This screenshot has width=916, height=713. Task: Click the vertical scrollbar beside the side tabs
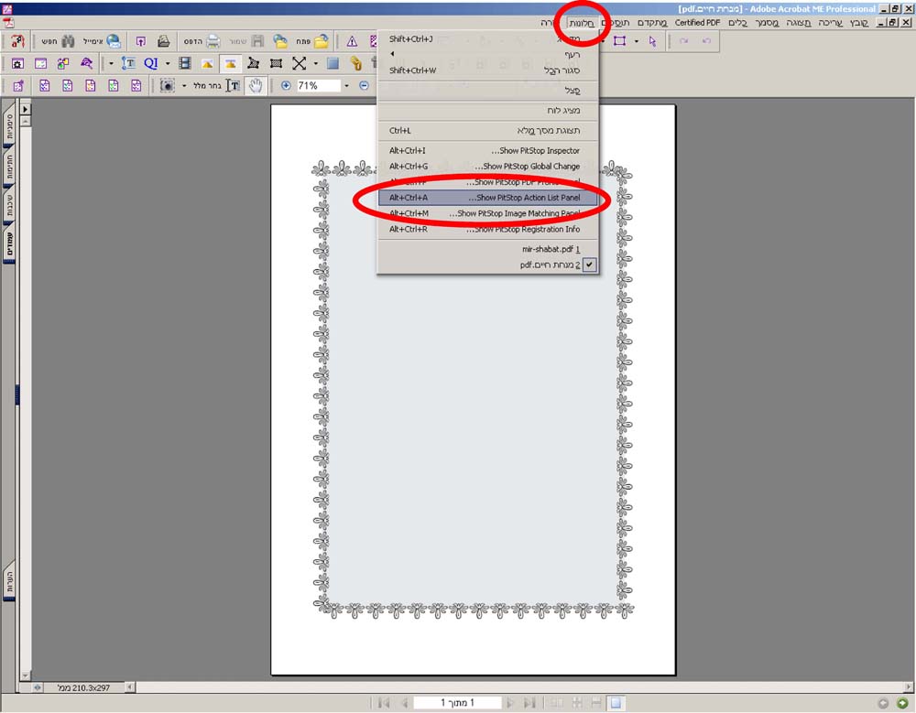coord(25,397)
